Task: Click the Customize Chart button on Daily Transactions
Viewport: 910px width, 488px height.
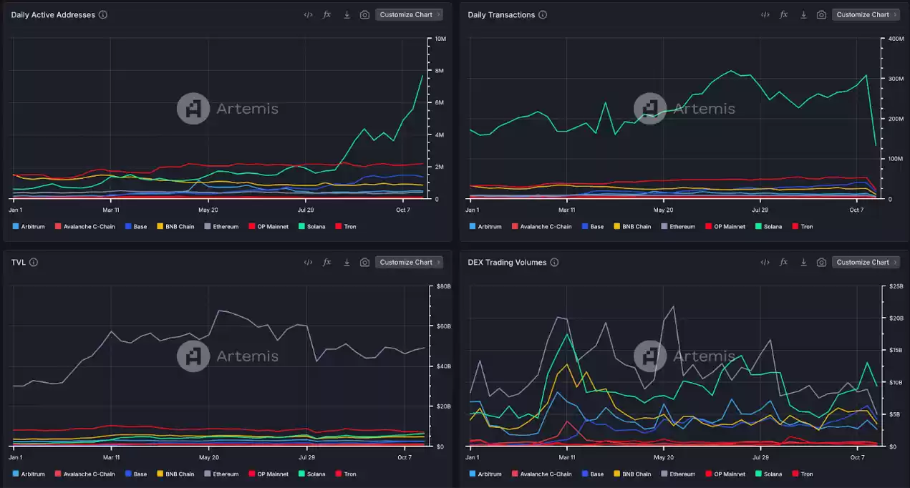Action: tap(862, 14)
